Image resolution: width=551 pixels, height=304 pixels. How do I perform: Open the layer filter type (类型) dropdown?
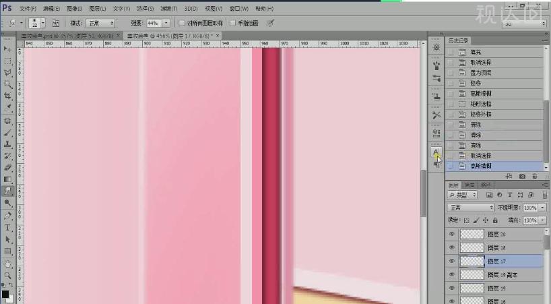click(x=462, y=195)
